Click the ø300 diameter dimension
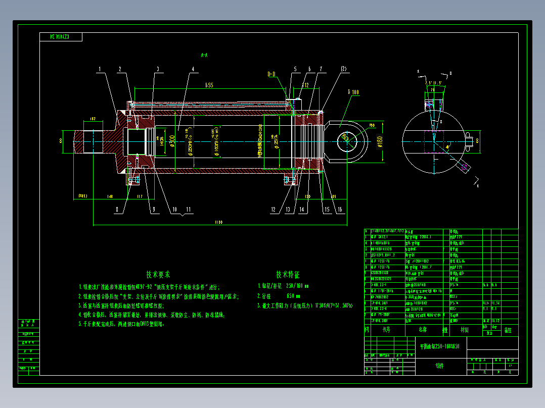The width and height of the screenshot is (545, 408). [172, 141]
